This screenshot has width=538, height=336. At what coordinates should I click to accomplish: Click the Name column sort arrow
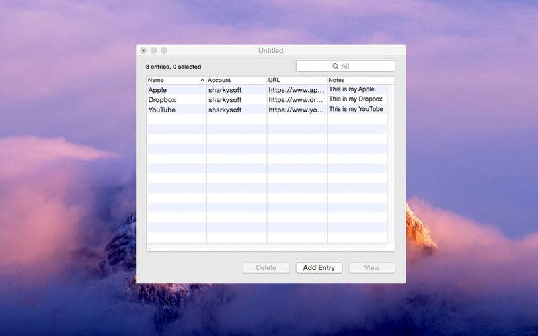tap(202, 80)
